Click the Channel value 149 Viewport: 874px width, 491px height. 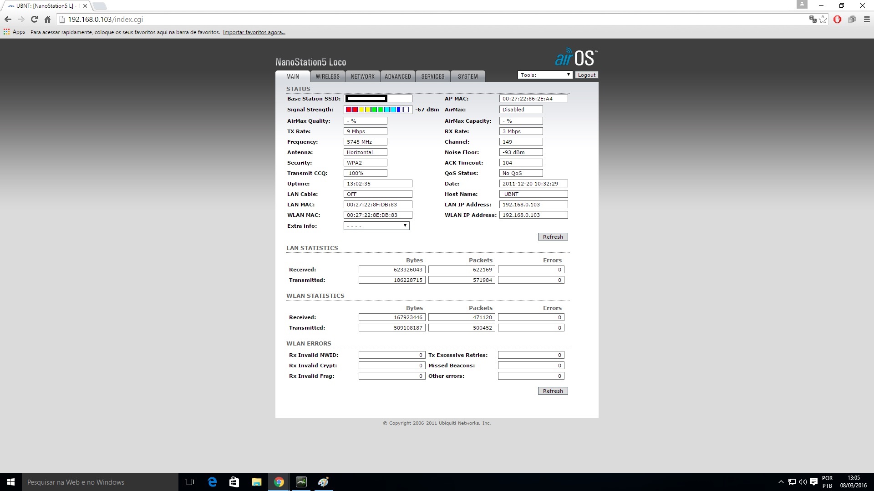tap(521, 142)
